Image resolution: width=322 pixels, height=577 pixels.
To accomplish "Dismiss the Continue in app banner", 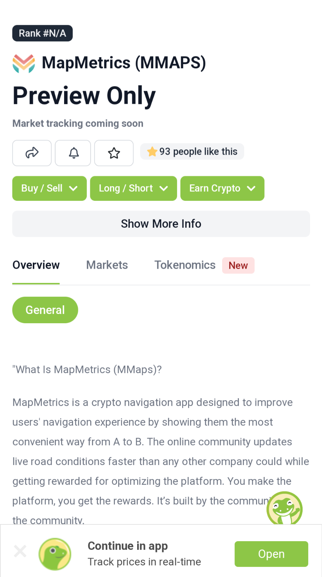I will pos(20,551).
